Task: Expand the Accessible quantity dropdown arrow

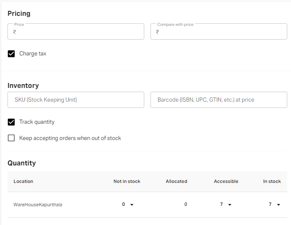Action: tap(230, 205)
